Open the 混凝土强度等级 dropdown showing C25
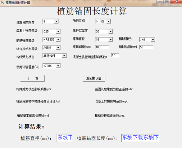The width and height of the screenshot is (182, 148). (51, 31)
